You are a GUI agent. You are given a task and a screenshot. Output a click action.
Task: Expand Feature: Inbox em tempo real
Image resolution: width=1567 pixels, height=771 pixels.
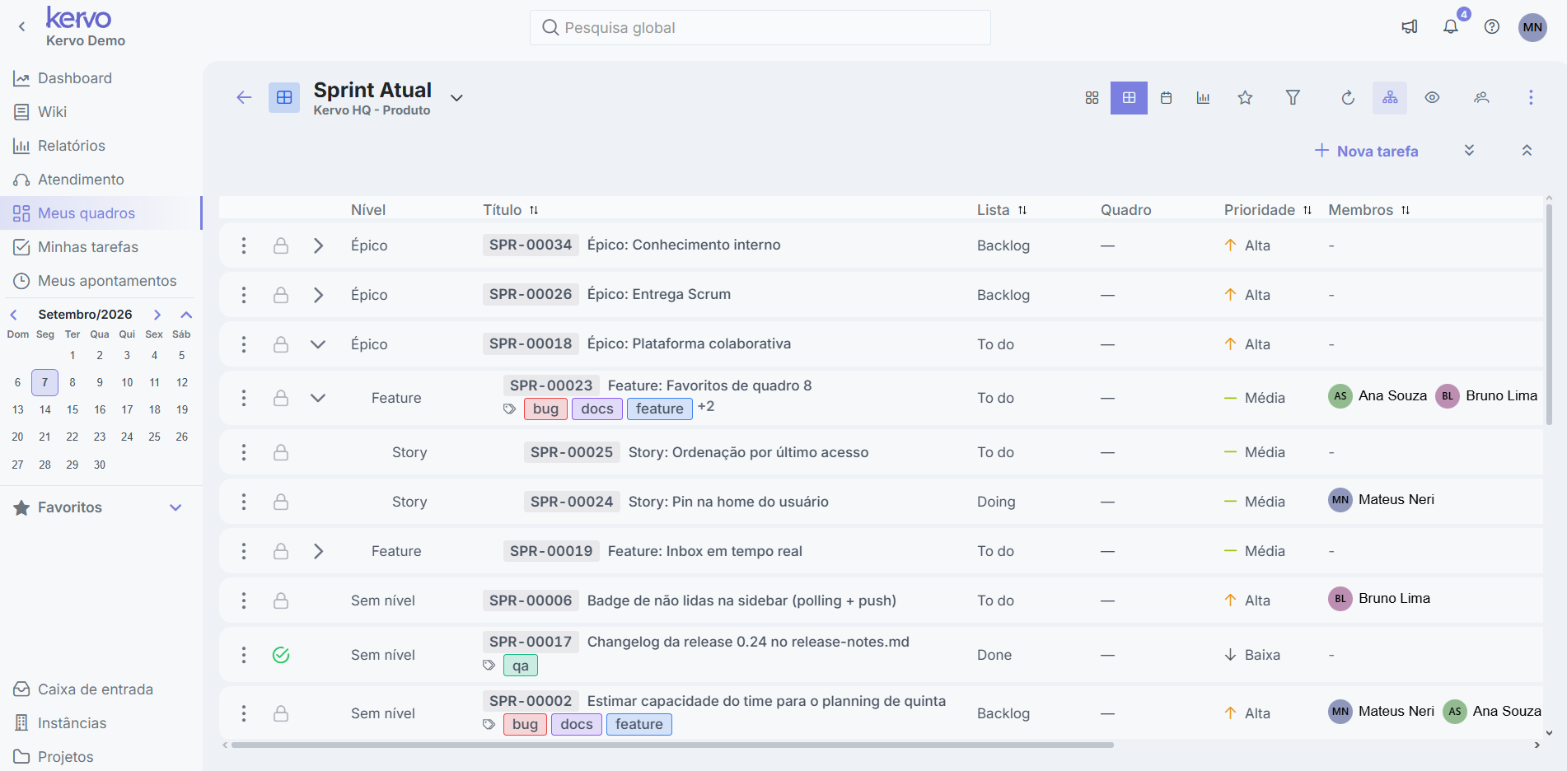pyautogui.click(x=318, y=551)
